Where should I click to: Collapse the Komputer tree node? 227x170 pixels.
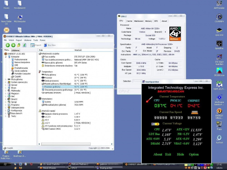click(6, 57)
